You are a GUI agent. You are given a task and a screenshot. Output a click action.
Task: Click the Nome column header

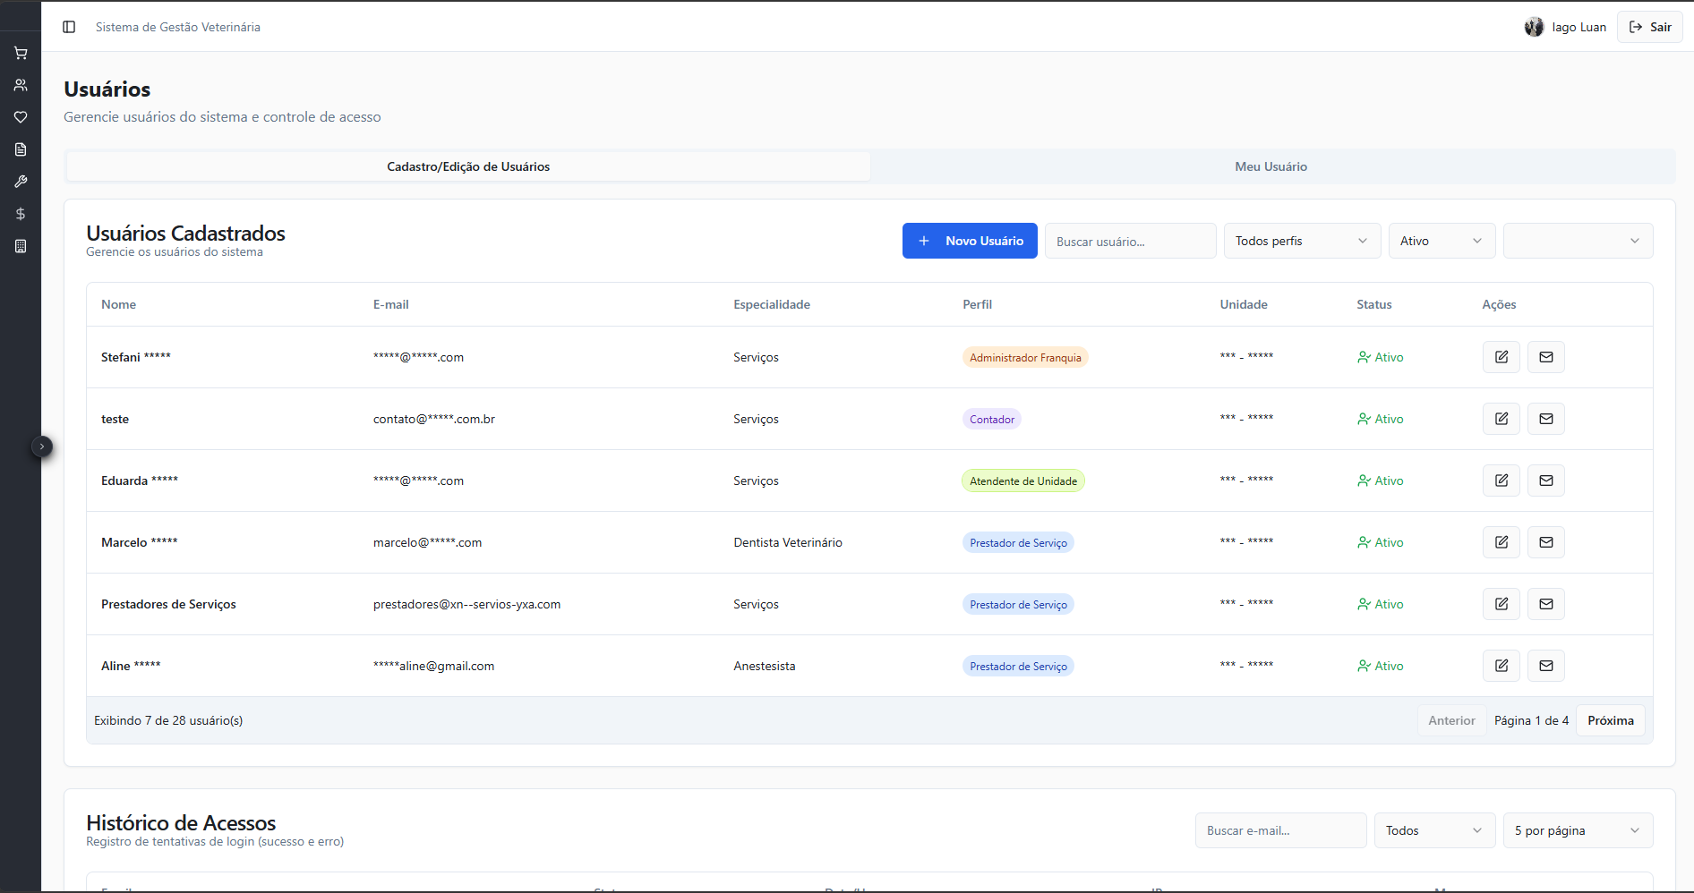(x=119, y=304)
